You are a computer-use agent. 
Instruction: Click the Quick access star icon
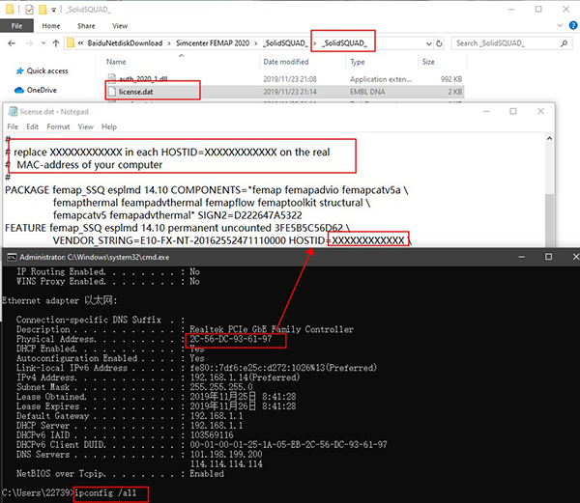pos(17,70)
